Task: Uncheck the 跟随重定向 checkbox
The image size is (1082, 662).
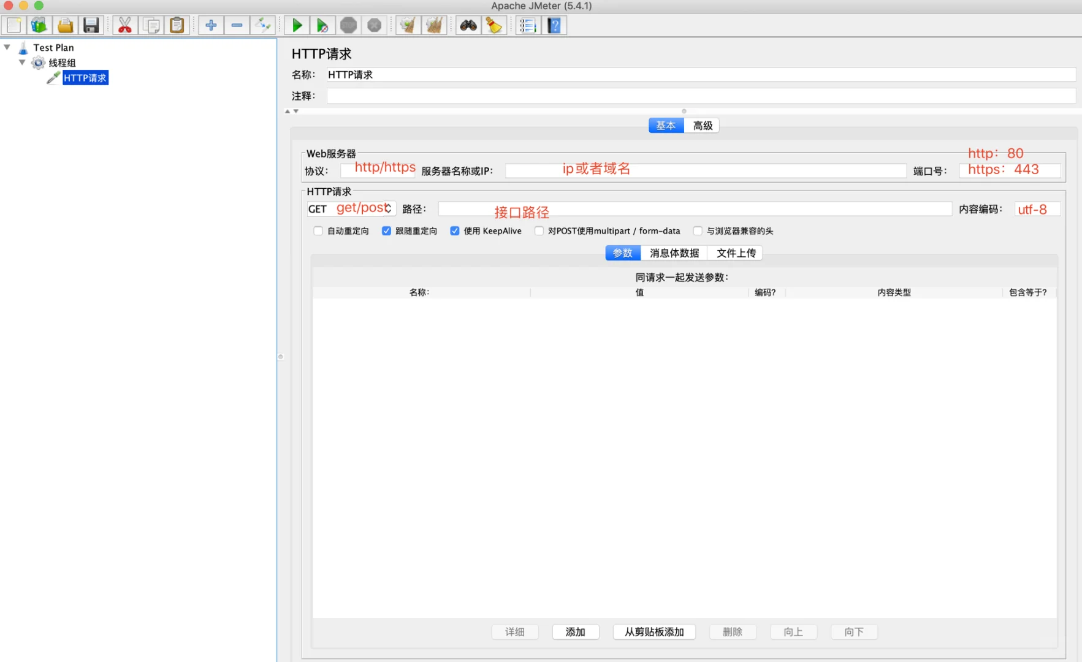Action: (386, 231)
